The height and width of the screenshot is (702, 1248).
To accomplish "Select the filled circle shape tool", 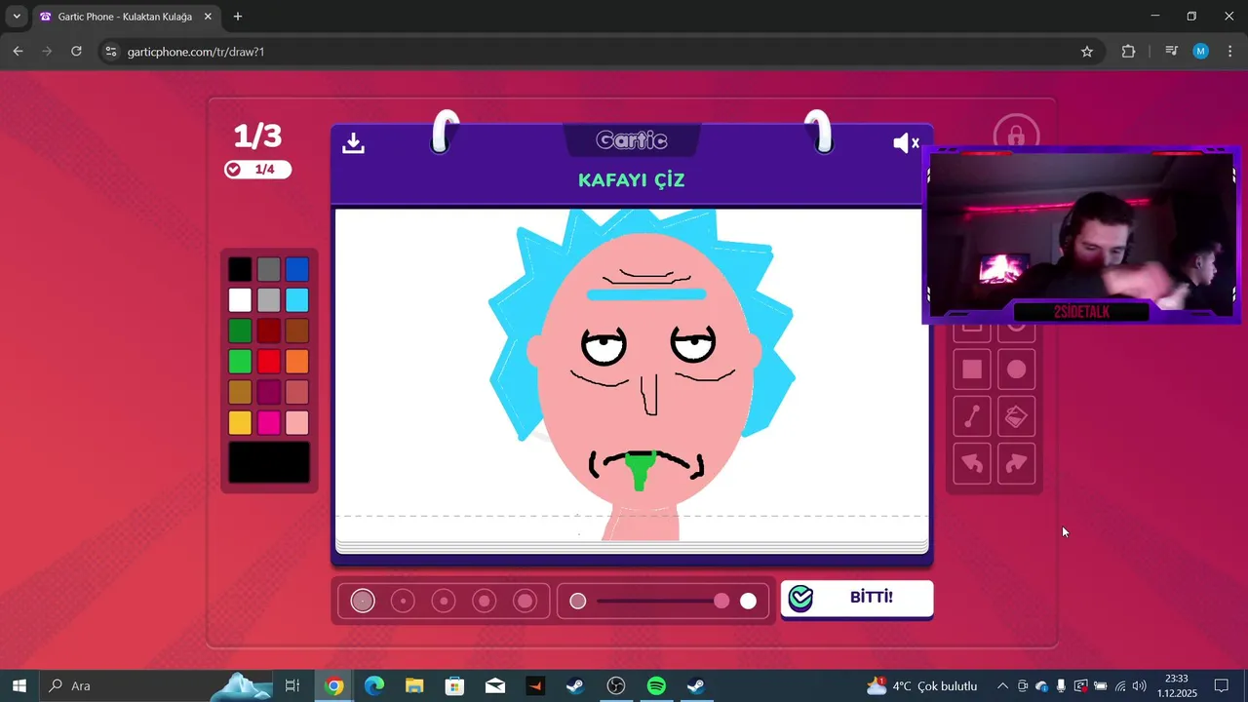I will click(x=1017, y=370).
